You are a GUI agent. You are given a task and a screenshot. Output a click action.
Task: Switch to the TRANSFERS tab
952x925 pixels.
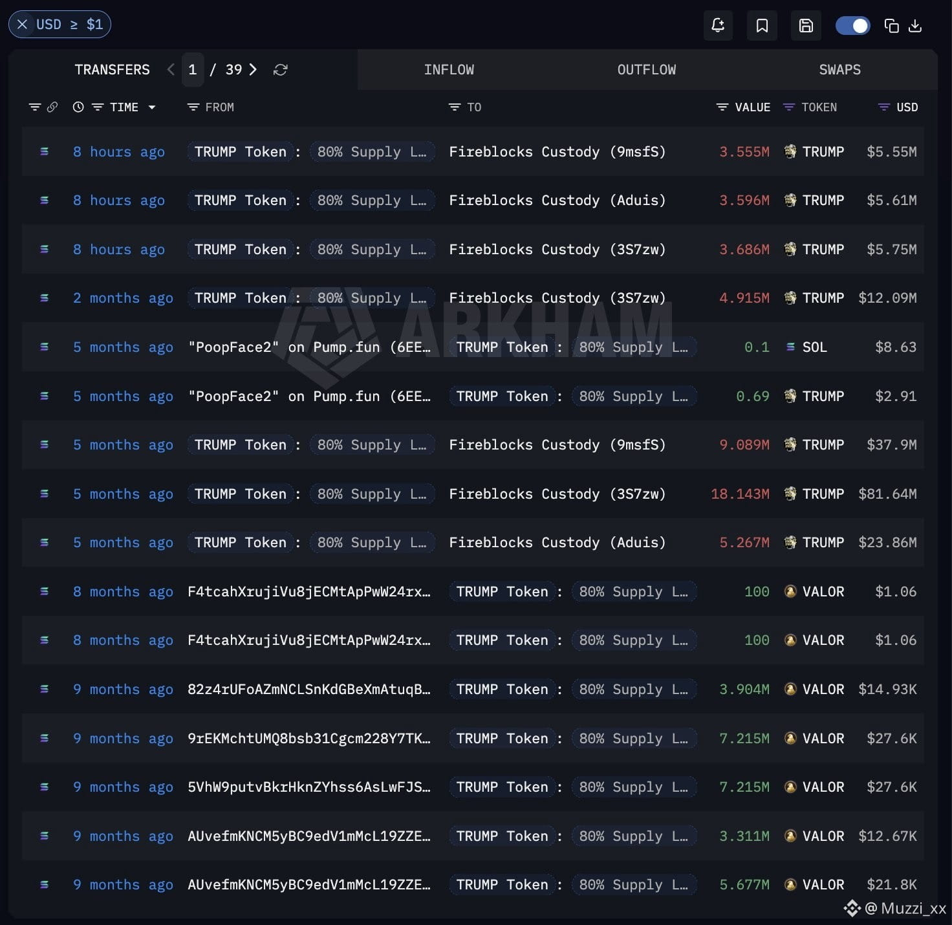[112, 69]
